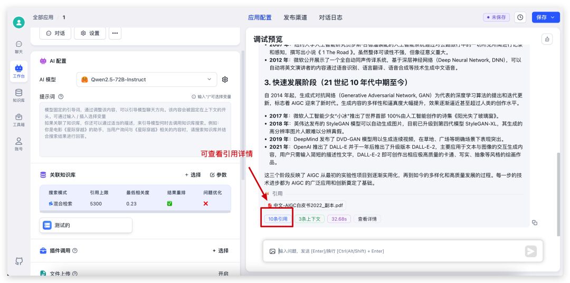The width and height of the screenshot is (570, 283).
Task: Click the 10条引用 citations tag
Action: [278, 219]
